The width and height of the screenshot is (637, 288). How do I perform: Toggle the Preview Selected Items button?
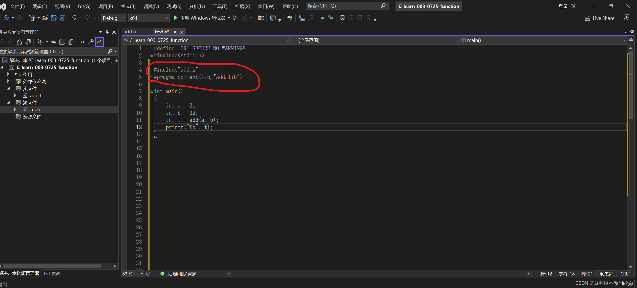[100, 42]
